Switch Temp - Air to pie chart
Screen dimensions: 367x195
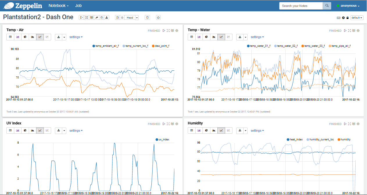(x=25, y=37)
